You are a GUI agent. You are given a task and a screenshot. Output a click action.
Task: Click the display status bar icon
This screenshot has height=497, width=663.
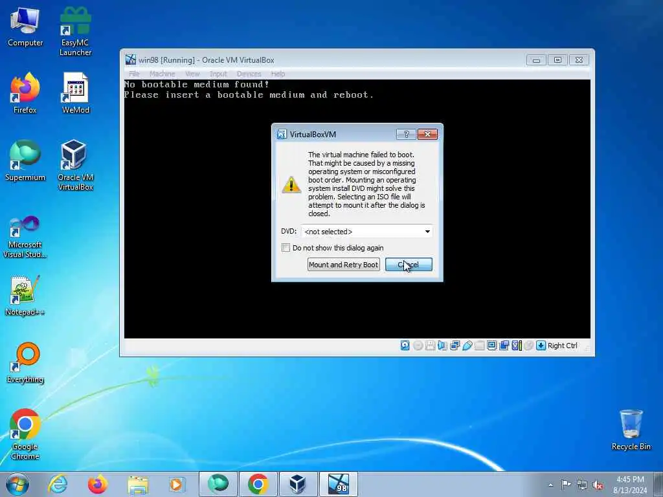[492, 346]
